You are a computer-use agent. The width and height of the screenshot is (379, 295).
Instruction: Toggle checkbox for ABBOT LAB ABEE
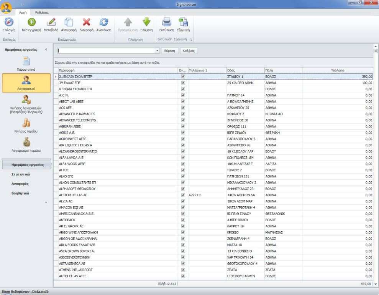pyautogui.click(x=183, y=101)
